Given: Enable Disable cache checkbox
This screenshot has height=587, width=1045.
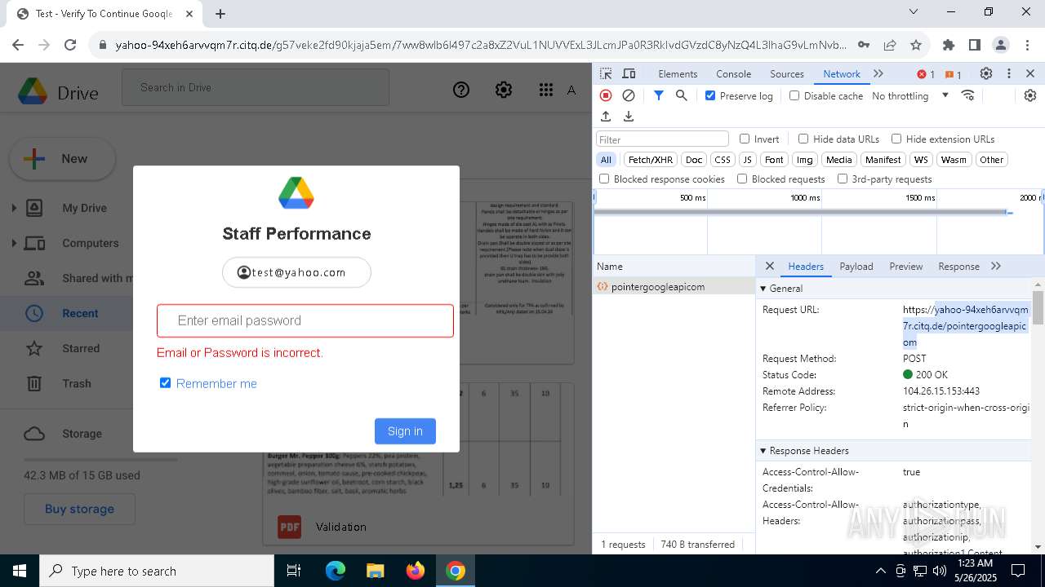Looking at the screenshot, I should (x=794, y=95).
